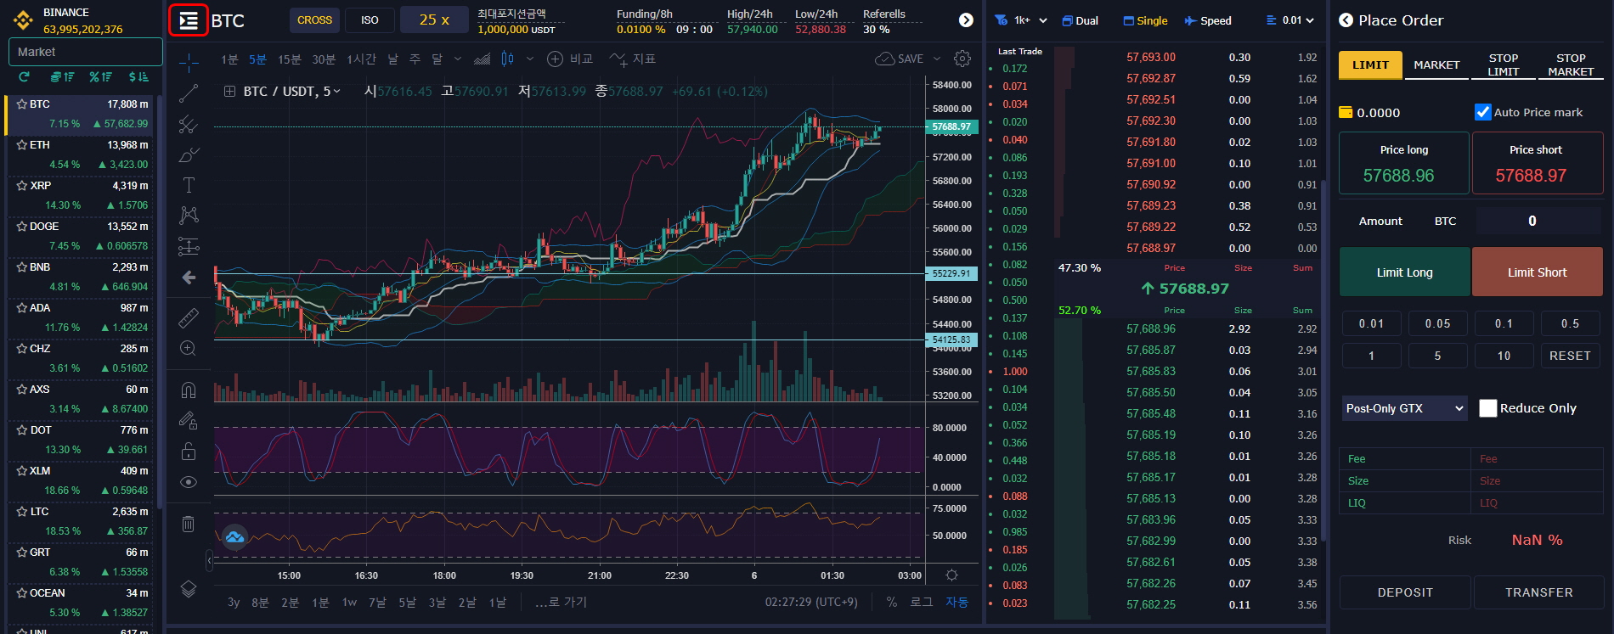Enable the Reduce Only checkbox
The image size is (1614, 634).
[1487, 408]
